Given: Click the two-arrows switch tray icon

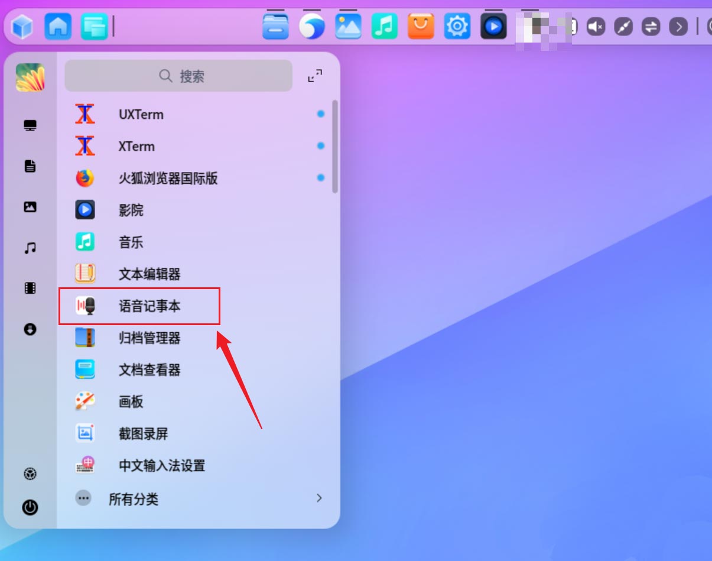Looking at the screenshot, I should (x=651, y=27).
